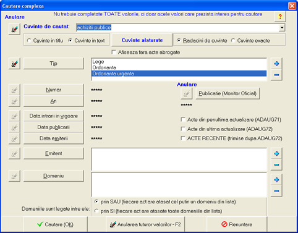Viewport: 298px width, 233px height.
Task: Click the eraser icon beside Cuvinte de cautat
Action: tap(14, 29)
